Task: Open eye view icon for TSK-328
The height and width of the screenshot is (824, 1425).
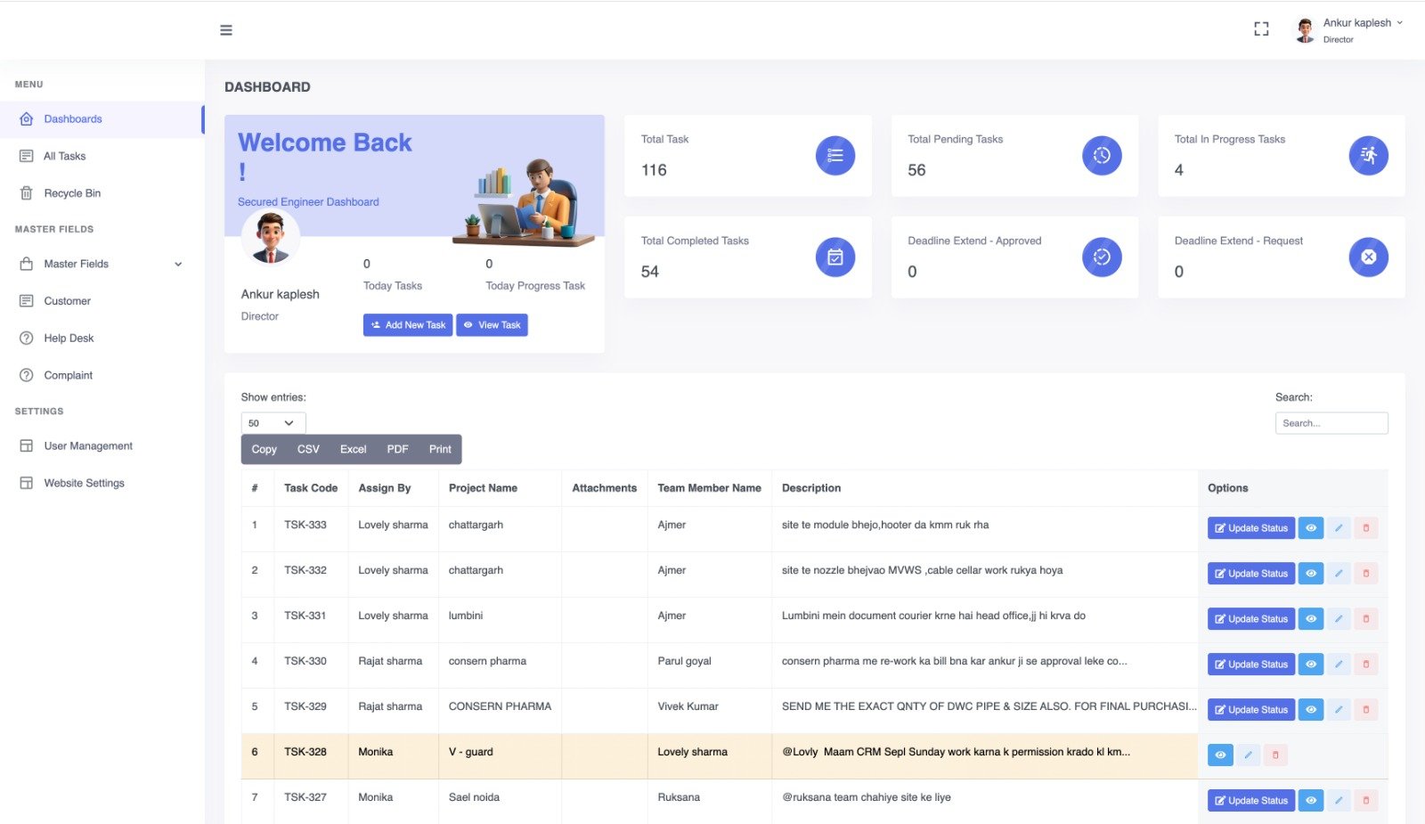Action: click(1220, 755)
